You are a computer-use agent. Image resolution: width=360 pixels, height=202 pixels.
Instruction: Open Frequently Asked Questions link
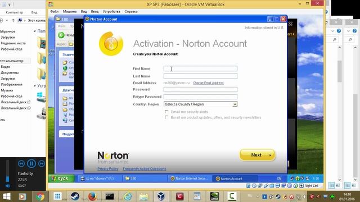coord(144,169)
